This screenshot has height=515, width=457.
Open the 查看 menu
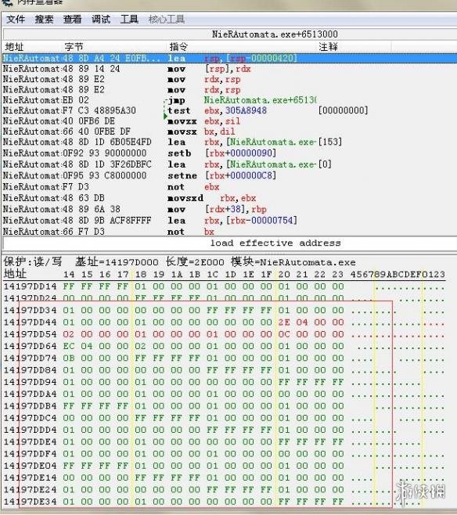(72, 20)
